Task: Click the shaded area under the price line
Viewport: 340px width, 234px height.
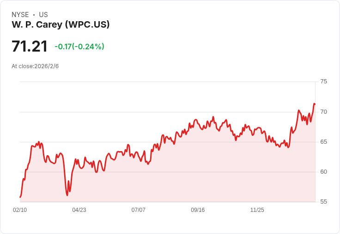Action: coord(185,175)
